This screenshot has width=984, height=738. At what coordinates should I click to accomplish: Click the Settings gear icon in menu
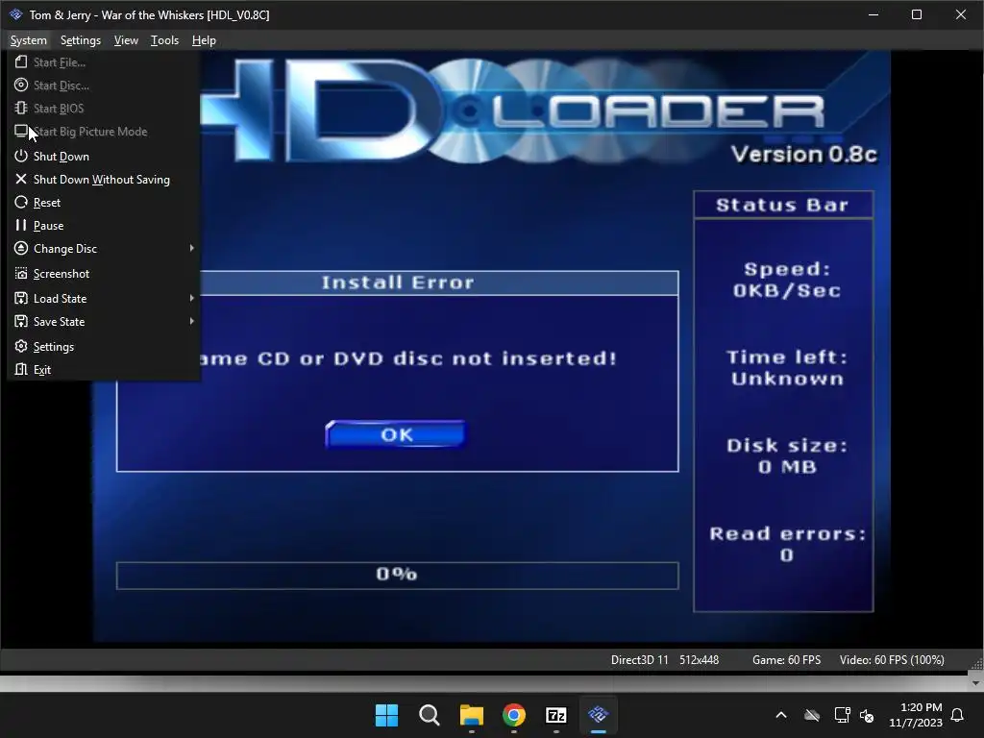click(x=21, y=346)
